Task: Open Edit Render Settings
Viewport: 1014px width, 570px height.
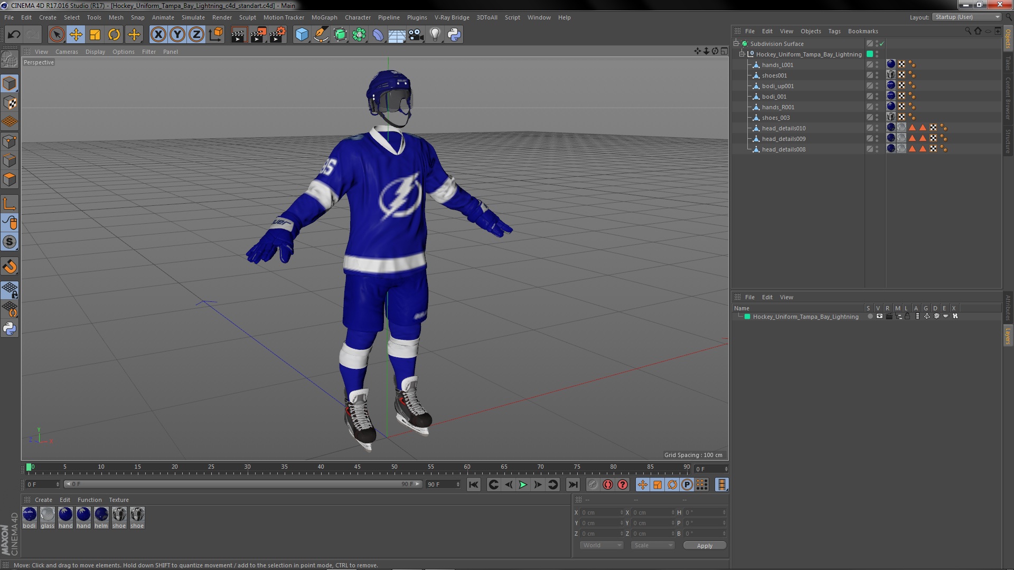Action: (278, 35)
